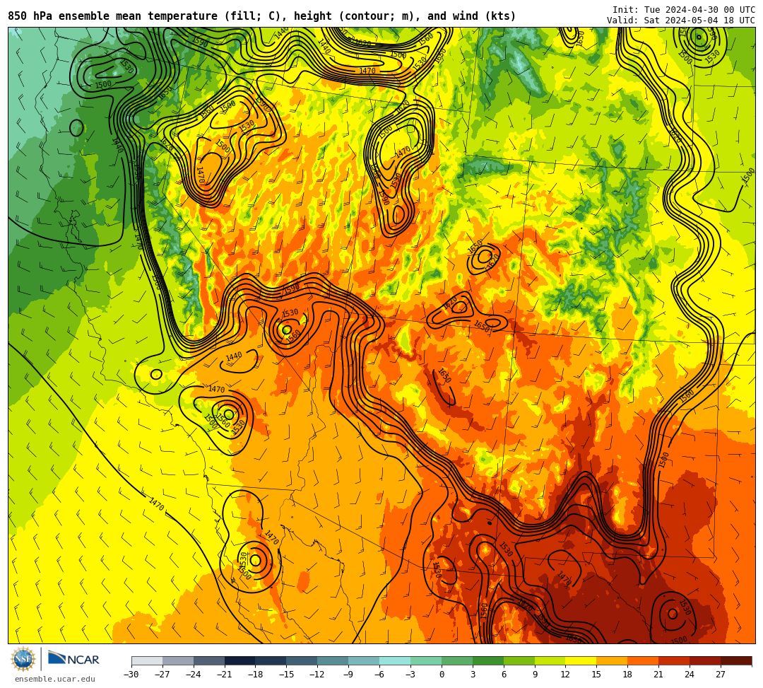
Task: Click the −30 label under the color bar
Action: click(x=131, y=675)
